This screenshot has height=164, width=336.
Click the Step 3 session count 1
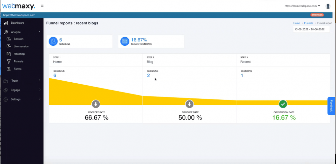tap(242, 75)
